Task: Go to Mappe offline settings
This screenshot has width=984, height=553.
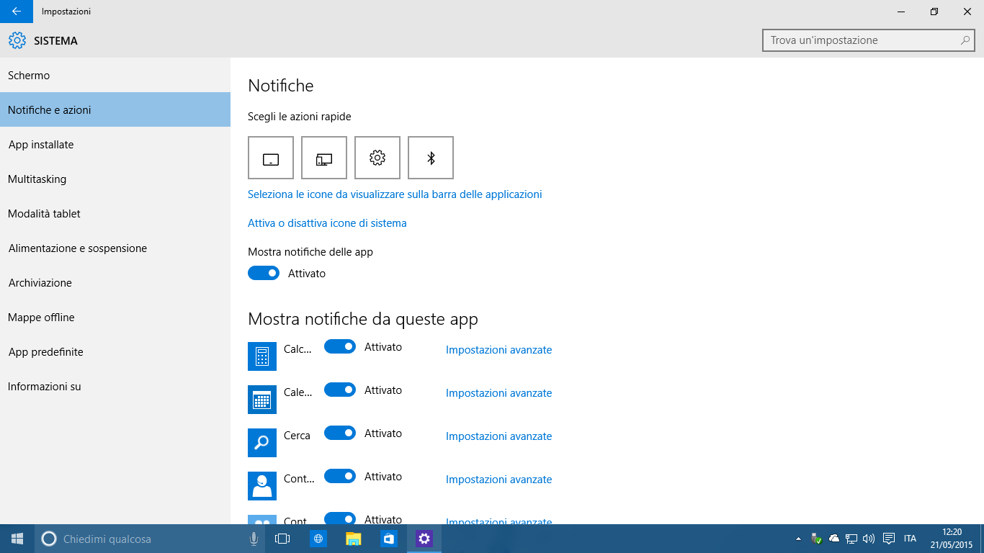Action: 115,318
